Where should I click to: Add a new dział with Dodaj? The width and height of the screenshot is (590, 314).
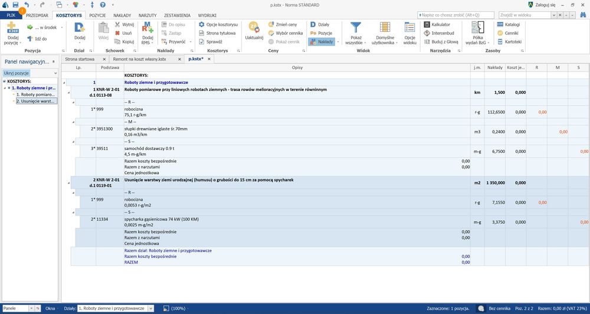coord(80,32)
